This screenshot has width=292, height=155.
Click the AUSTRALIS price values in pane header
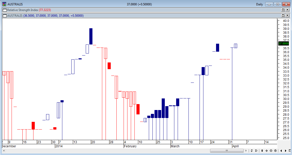pos(54,16)
